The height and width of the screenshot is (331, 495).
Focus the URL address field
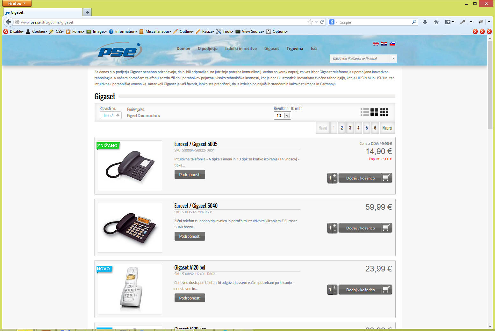pyautogui.click(x=162, y=22)
